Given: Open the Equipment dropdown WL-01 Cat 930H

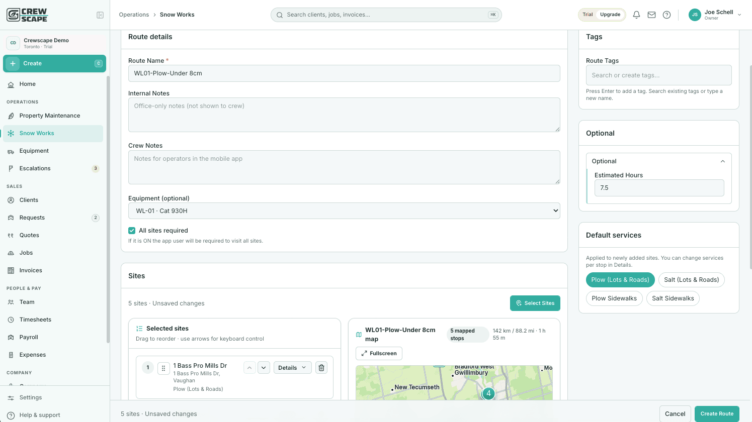Looking at the screenshot, I should 344,211.
